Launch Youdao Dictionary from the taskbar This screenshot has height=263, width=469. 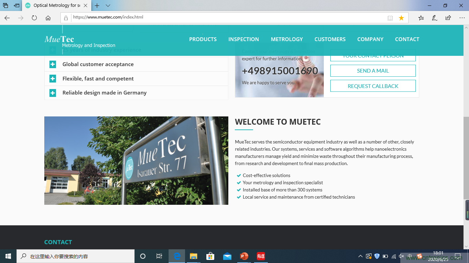pyautogui.click(x=261, y=256)
